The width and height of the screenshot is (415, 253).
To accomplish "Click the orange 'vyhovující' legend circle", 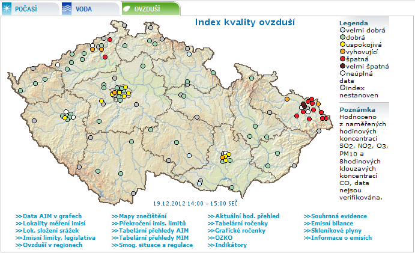I will (342, 51).
